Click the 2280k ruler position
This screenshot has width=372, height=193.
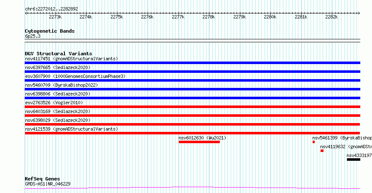(270, 17)
